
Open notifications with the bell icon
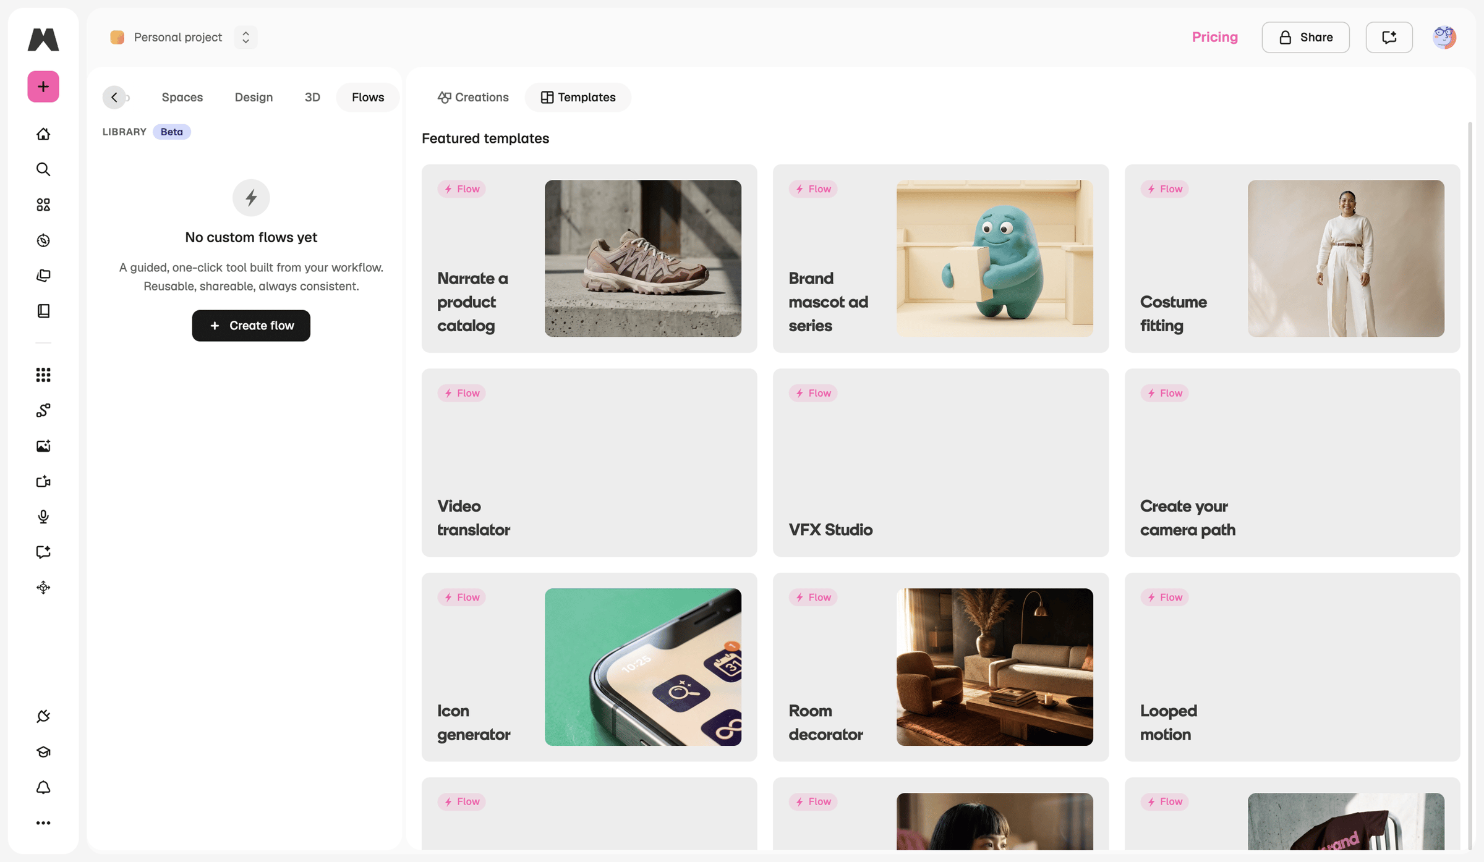click(43, 787)
